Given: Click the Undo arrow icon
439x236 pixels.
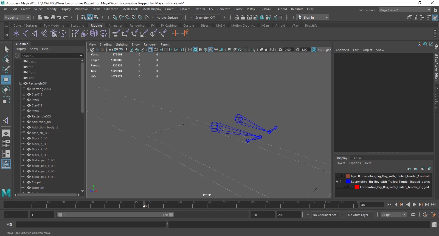Looking at the screenshot, I should [x=59, y=17].
